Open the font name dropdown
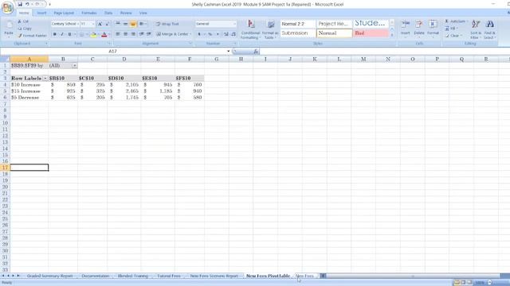 (x=78, y=24)
